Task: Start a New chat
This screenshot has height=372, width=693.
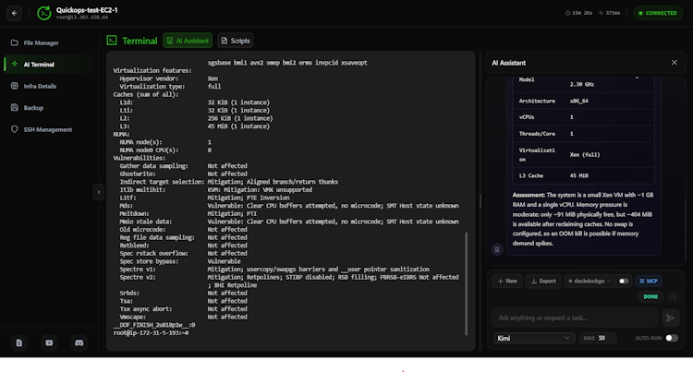Action: 507,282
